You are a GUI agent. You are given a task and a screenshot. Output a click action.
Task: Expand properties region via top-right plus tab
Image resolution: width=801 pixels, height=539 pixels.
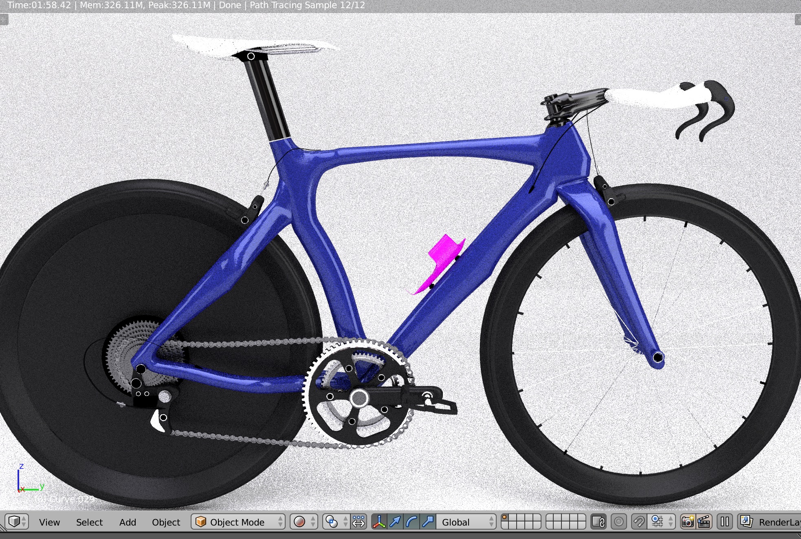click(797, 20)
